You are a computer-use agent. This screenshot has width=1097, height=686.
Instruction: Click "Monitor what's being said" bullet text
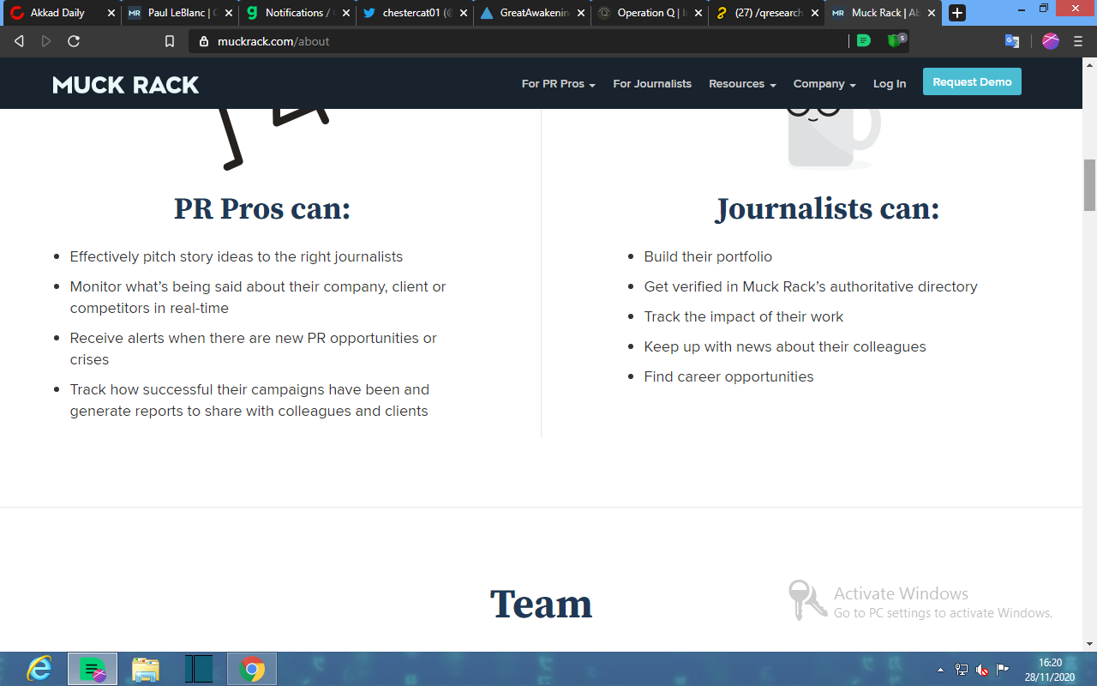[x=258, y=297]
